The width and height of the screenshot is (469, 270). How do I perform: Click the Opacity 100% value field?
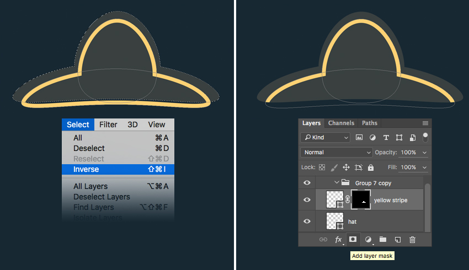coord(408,152)
